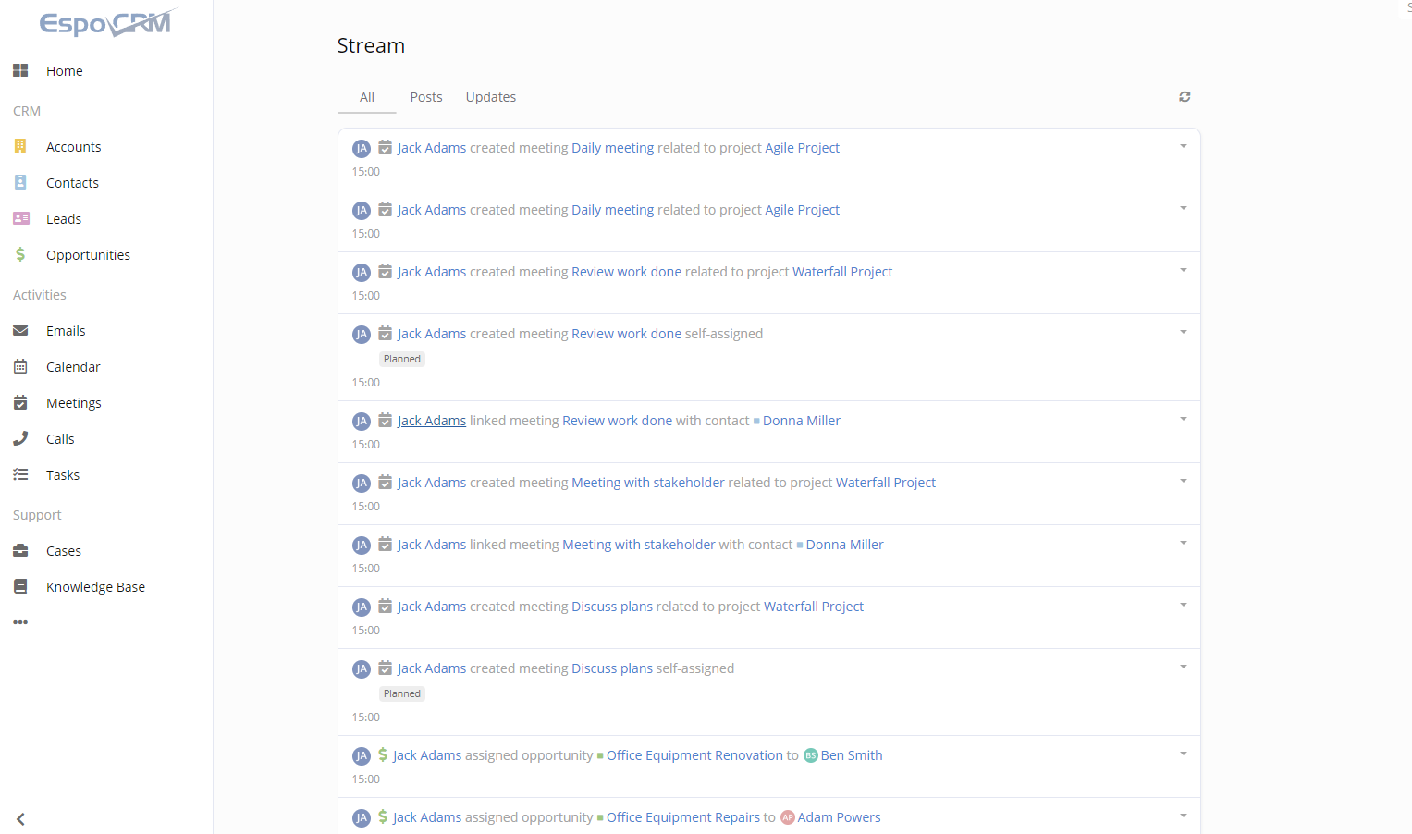Screen dimensions: 1412x834
Task: Open dropdown on Discuss plans self-assigned entry
Action: pos(1184,667)
